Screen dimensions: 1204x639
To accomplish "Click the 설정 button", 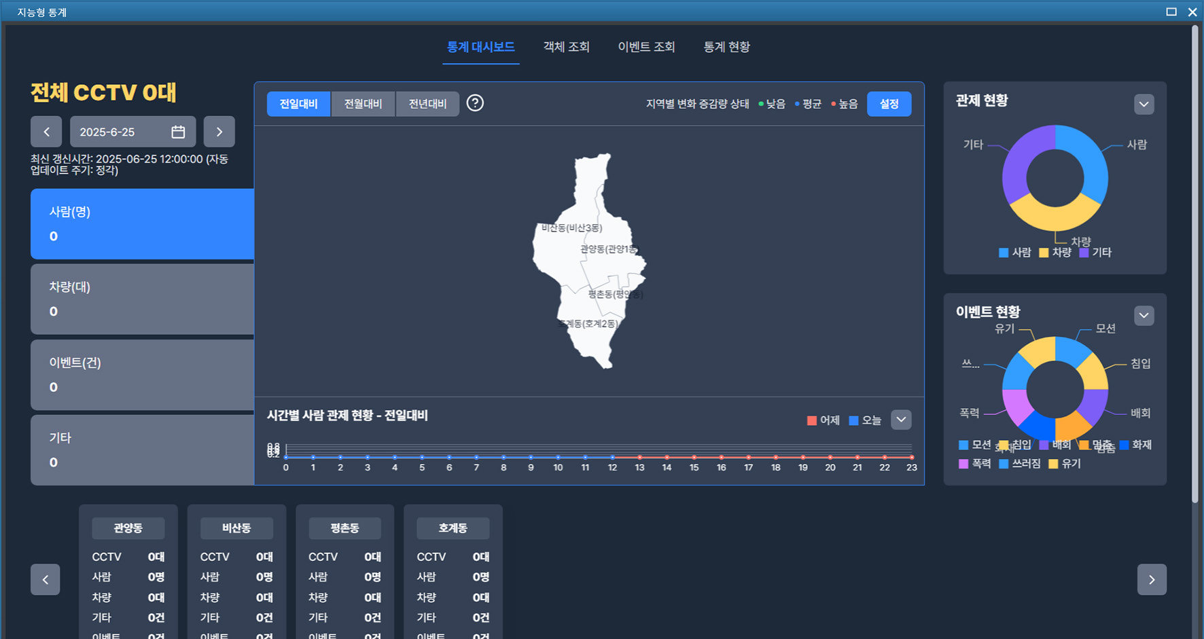I will [x=889, y=104].
